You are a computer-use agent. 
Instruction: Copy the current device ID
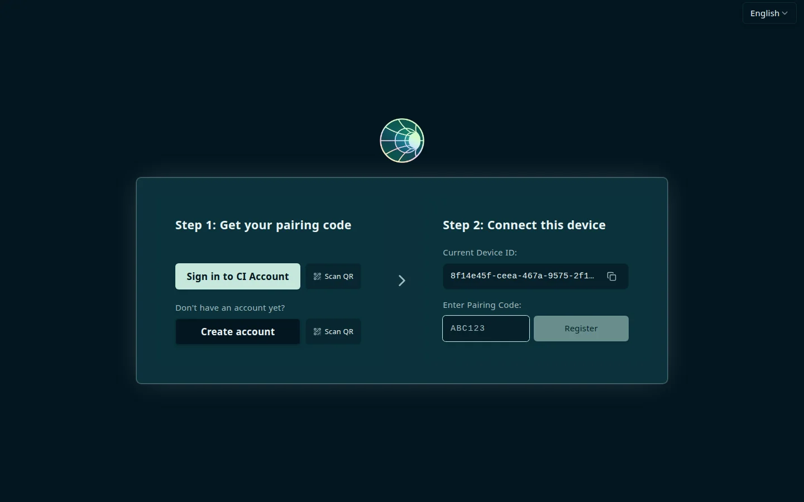tap(611, 277)
